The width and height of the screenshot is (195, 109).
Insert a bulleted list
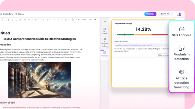(36, 20)
